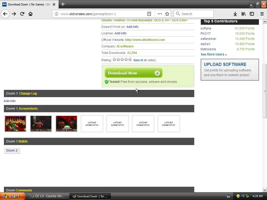Click the yellow security shield tray icon
Viewport: 267px width, 200px height.
point(238,196)
